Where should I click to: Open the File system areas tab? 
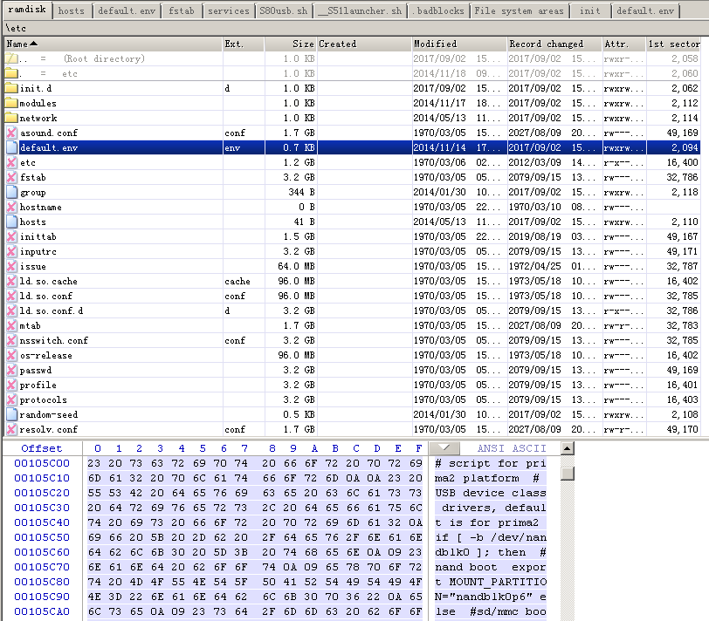pyautogui.click(x=519, y=11)
